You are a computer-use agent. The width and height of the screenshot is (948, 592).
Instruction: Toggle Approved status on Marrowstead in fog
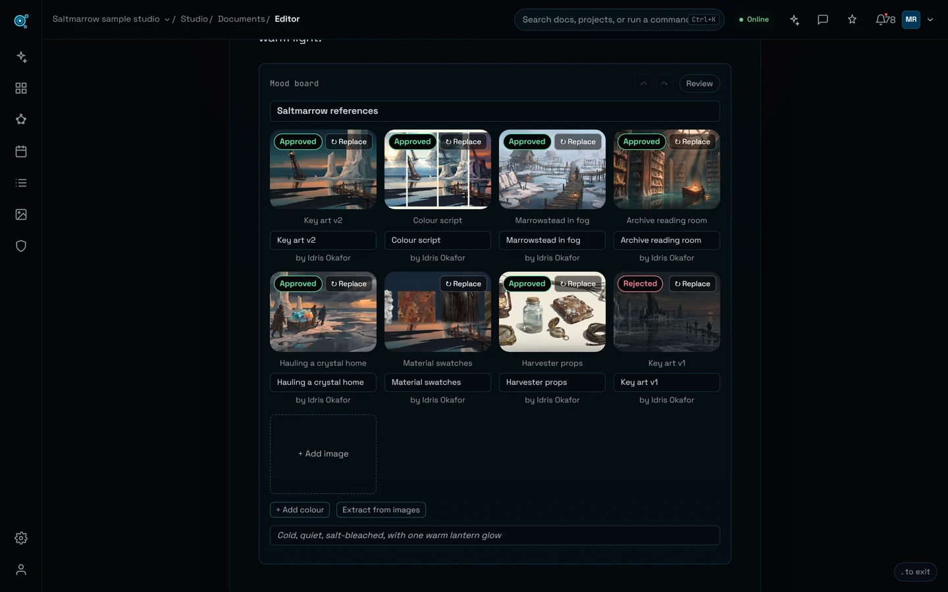point(527,141)
